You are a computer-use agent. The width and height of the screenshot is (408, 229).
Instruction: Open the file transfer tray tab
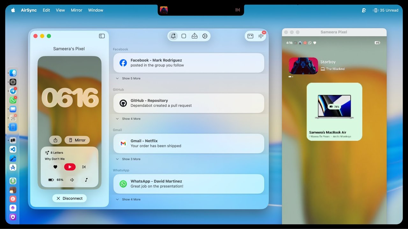click(x=194, y=36)
